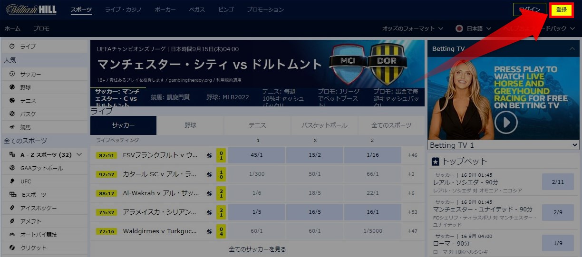Open the ライブ・カジノ menu
Viewport: 582px width, 257px height.
pyautogui.click(x=123, y=10)
